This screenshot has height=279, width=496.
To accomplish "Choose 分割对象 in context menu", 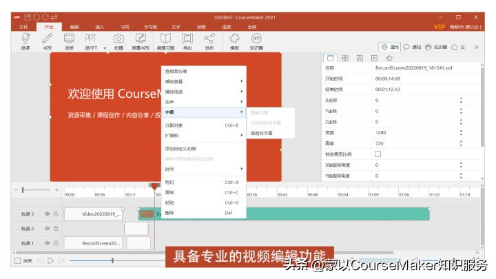I will (x=204, y=125).
